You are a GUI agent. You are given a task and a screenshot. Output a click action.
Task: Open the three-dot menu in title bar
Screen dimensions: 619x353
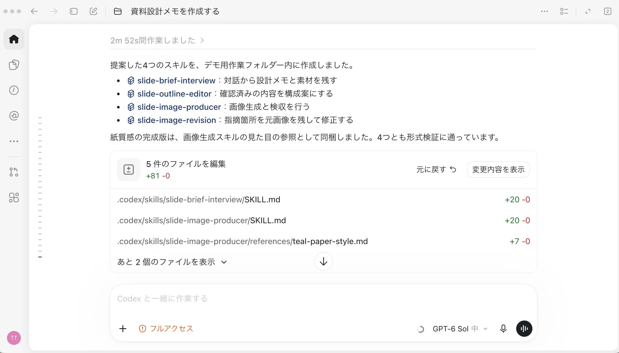(x=544, y=11)
